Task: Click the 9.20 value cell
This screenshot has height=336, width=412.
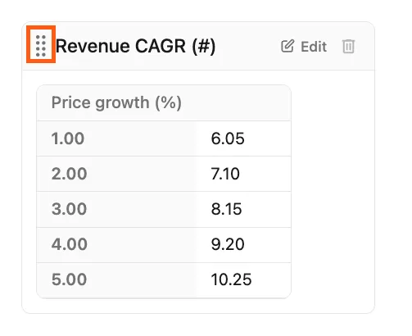Action: pos(243,244)
